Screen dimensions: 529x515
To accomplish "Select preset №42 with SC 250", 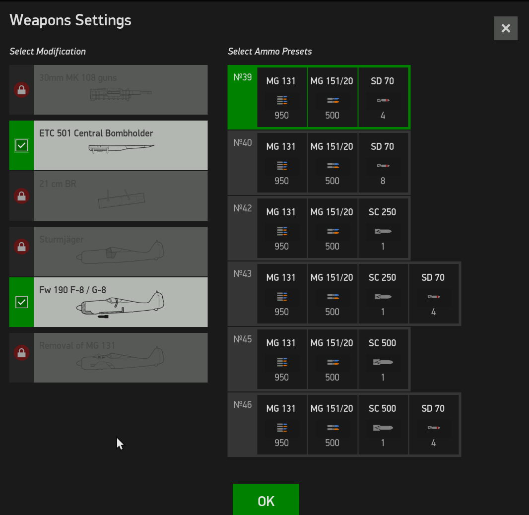I will (x=319, y=228).
